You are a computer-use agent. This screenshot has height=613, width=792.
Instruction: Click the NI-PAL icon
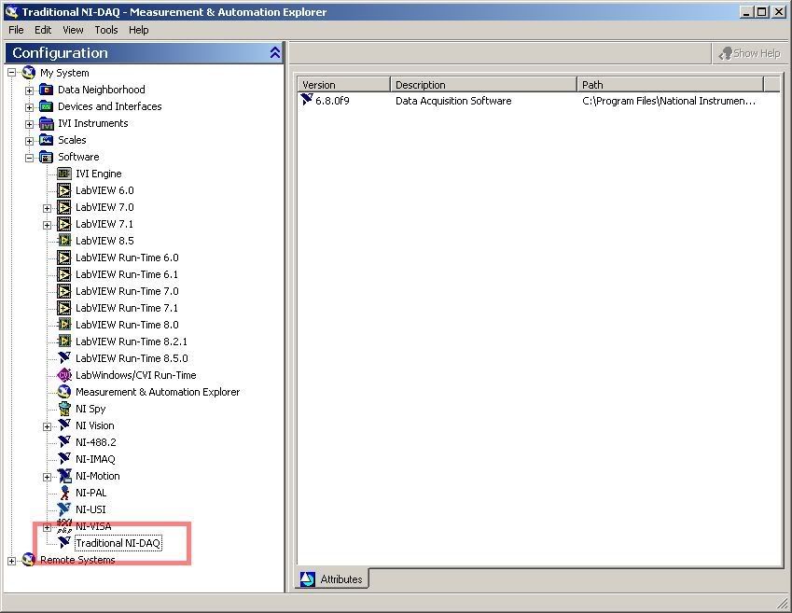(x=64, y=493)
